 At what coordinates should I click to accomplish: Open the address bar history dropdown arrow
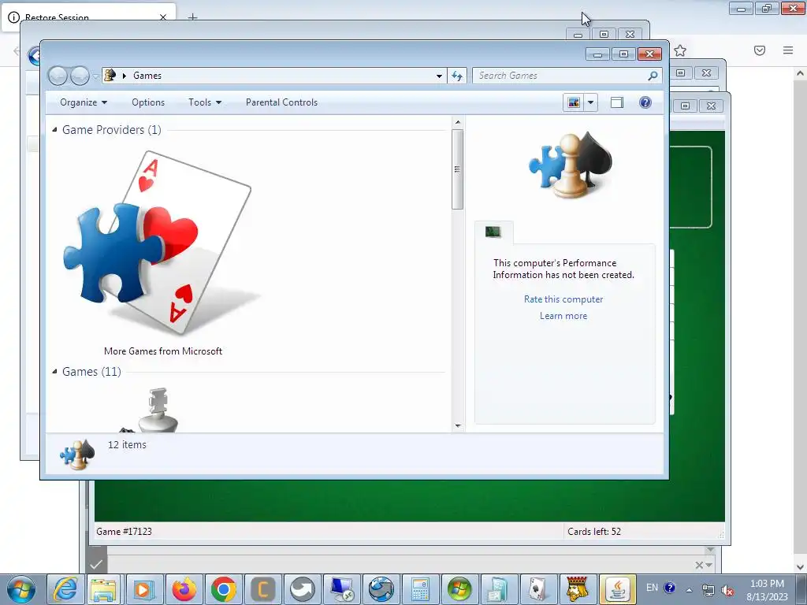(x=439, y=76)
